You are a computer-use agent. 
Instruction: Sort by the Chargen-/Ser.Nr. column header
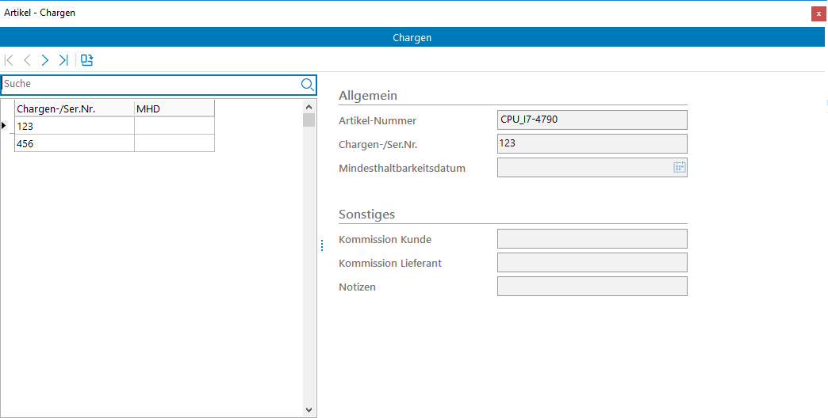(x=74, y=108)
